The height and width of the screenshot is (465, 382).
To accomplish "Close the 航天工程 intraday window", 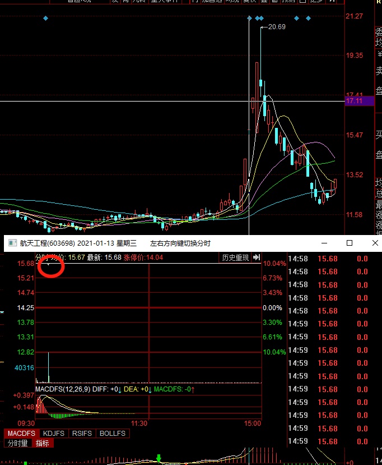I will (x=375, y=243).
